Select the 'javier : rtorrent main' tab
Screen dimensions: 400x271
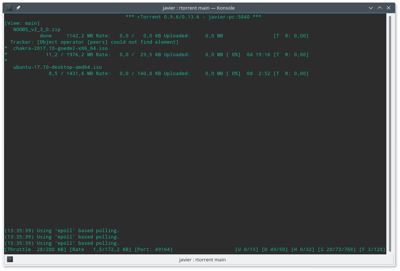(199, 260)
